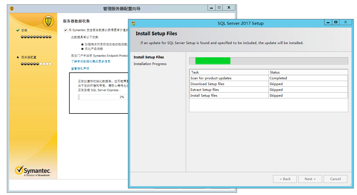Screen dimensions: 357x195
Task: Close the SQL Server 2017 Setup window
Action: 345,23
